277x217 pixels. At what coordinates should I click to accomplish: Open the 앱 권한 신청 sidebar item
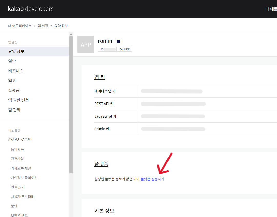tap(18, 100)
